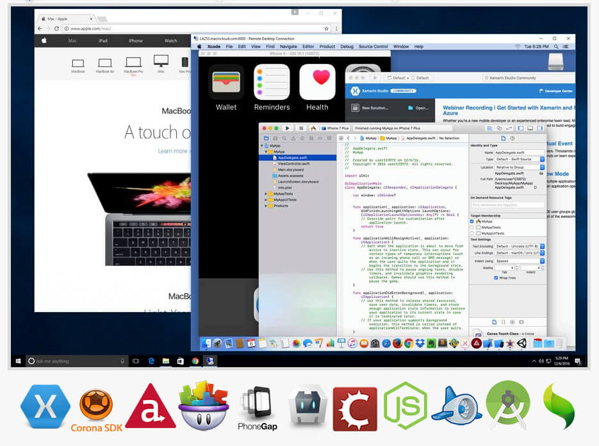Click Finder icon in the macOS dock
The width and height of the screenshot is (599, 446).
[x=206, y=343]
